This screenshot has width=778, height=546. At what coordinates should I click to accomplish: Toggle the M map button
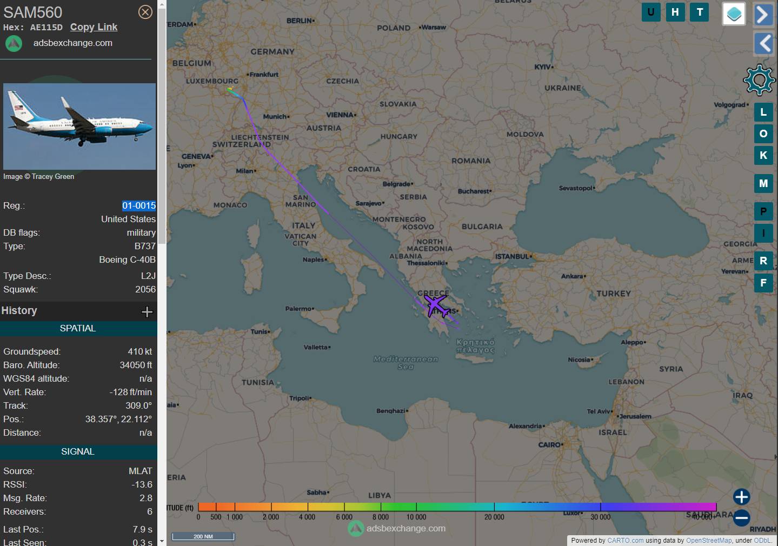763,183
